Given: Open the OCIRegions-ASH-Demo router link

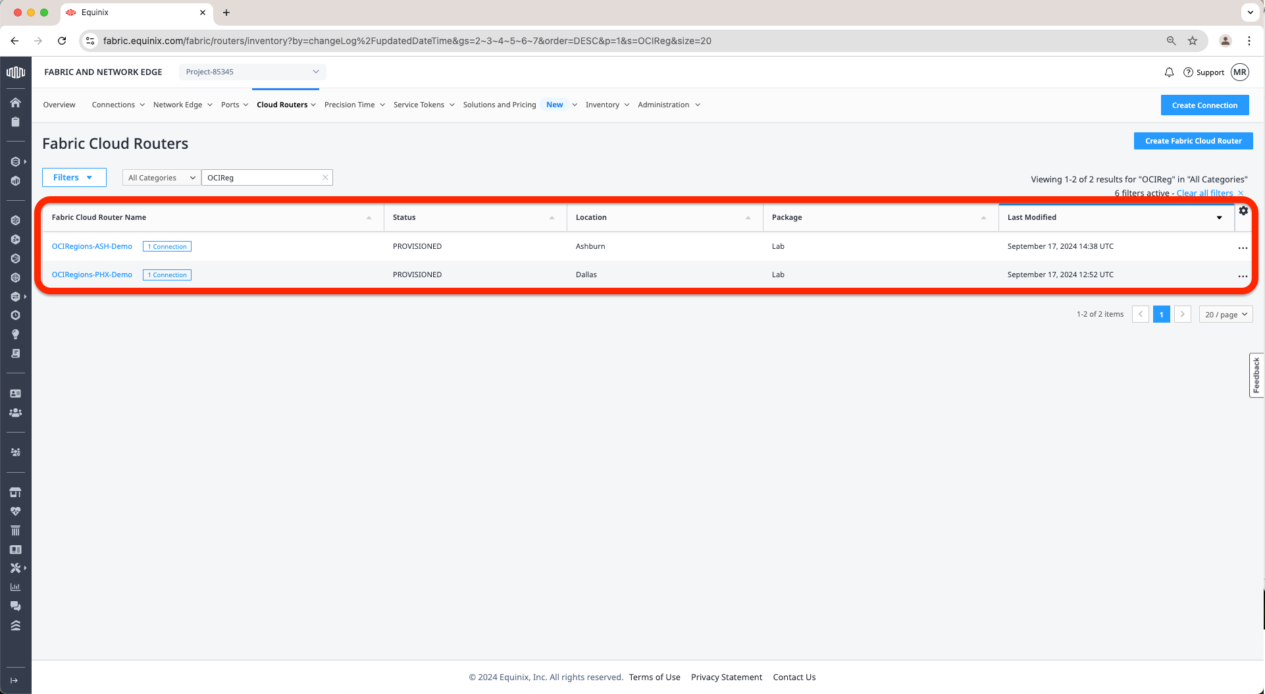Looking at the screenshot, I should pyautogui.click(x=92, y=246).
